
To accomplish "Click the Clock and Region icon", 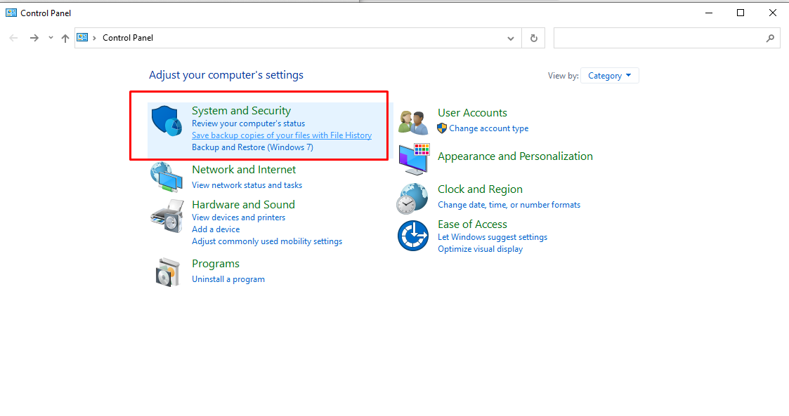I will (x=412, y=198).
